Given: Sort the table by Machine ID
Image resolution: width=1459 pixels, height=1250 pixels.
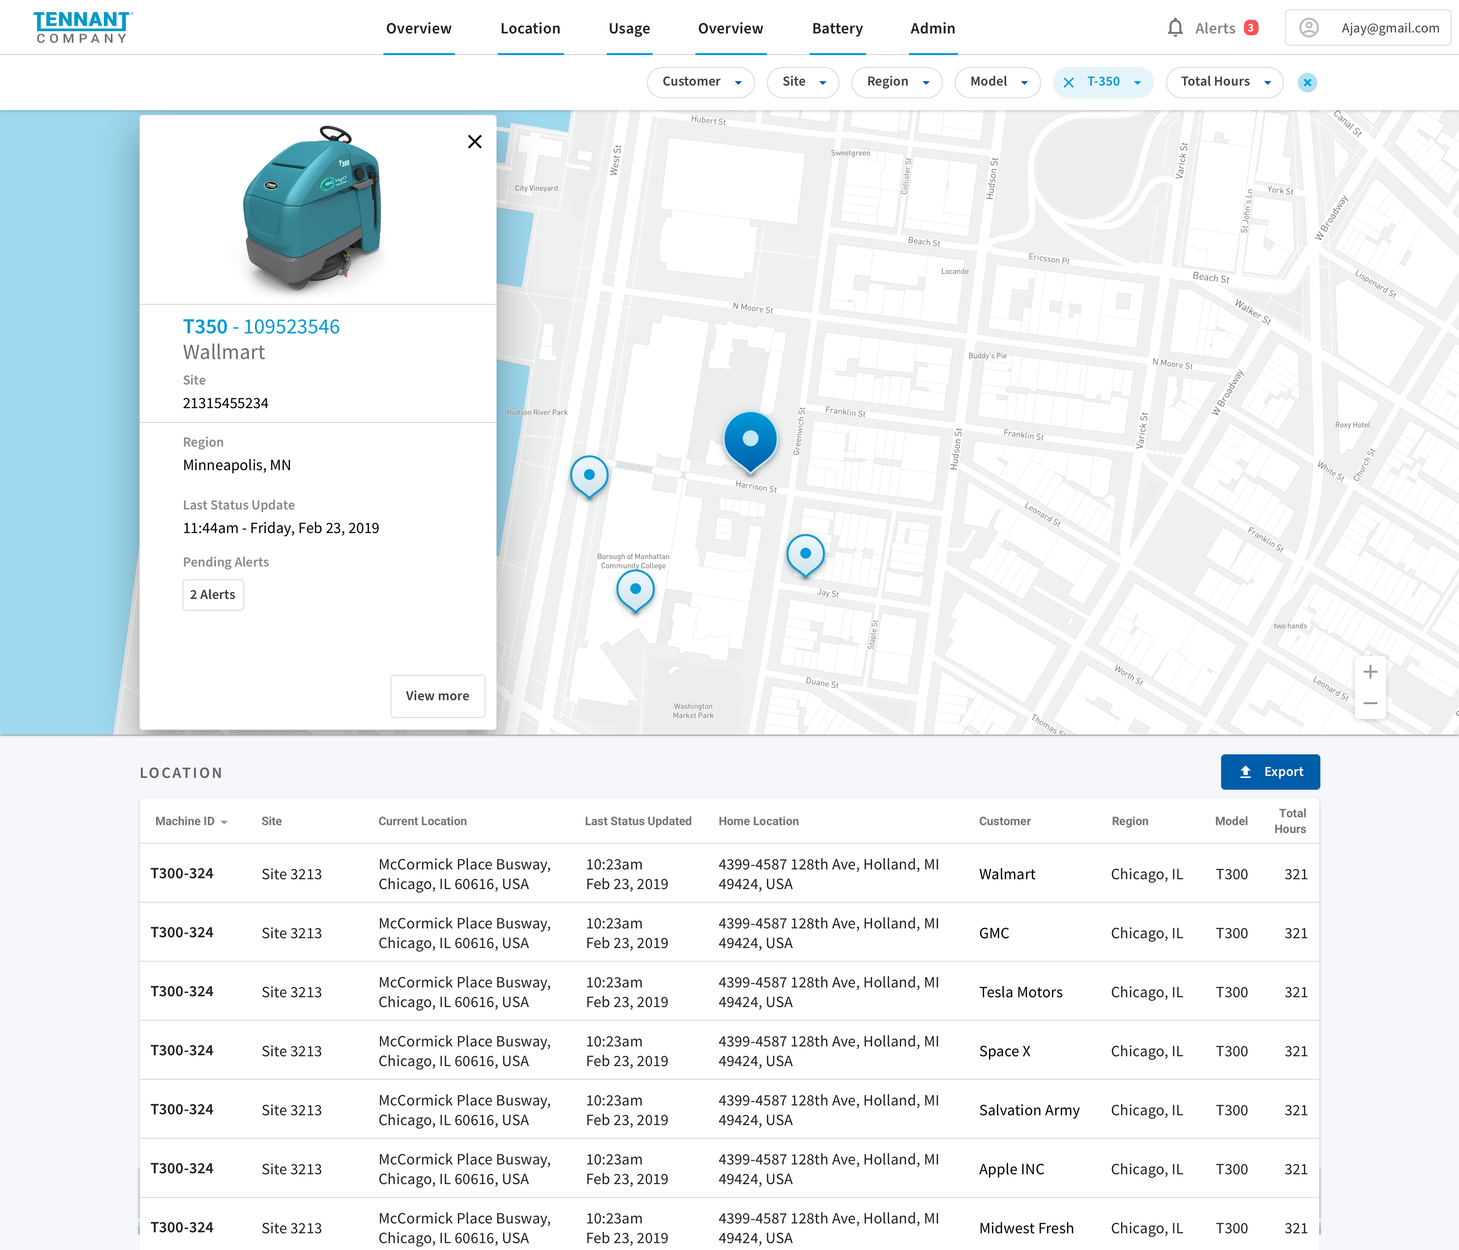Looking at the screenshot, I should click(x=191, y=821).
